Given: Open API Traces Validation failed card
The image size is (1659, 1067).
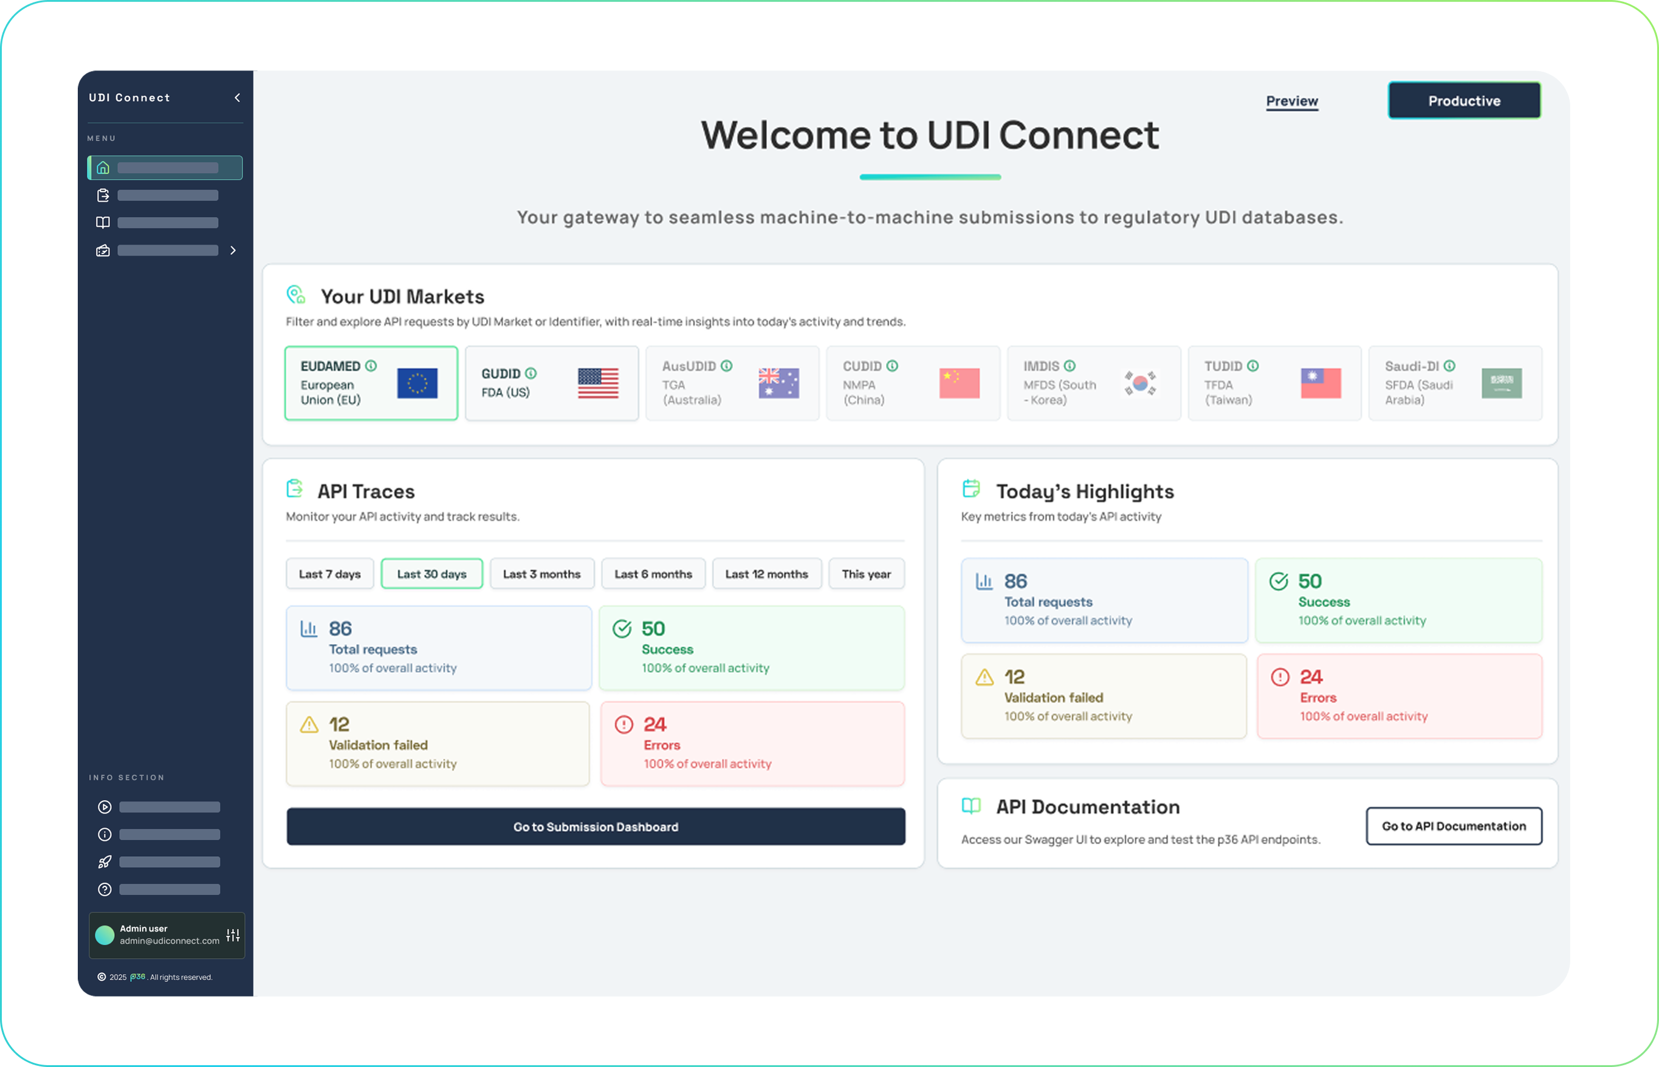Looking at the screenshot, I should [438, 743].
